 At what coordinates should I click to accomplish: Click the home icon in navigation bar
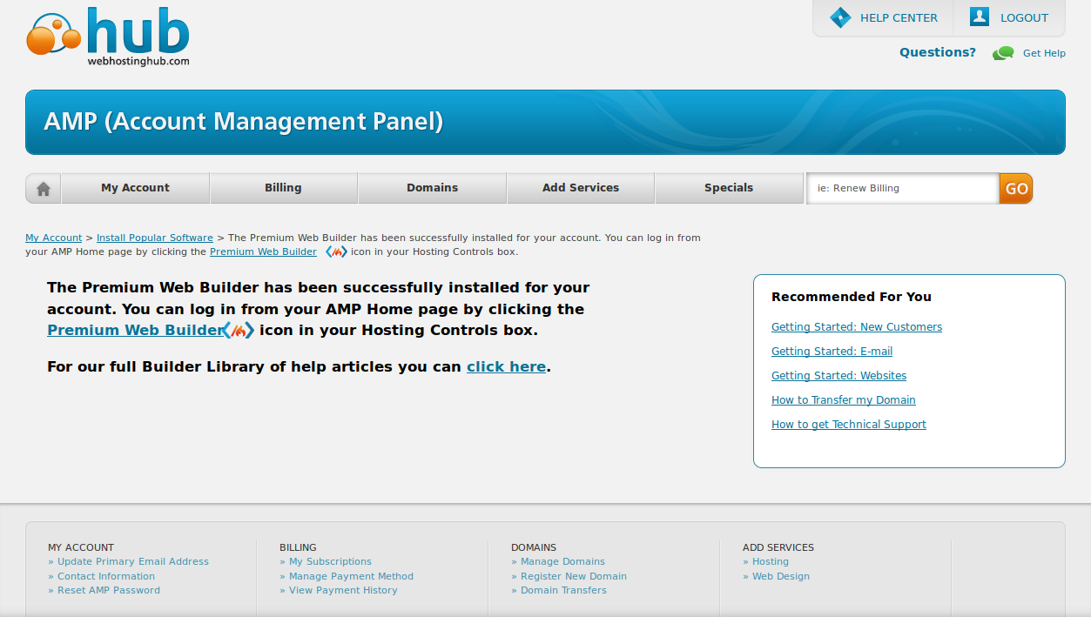[x=44, y=188]
